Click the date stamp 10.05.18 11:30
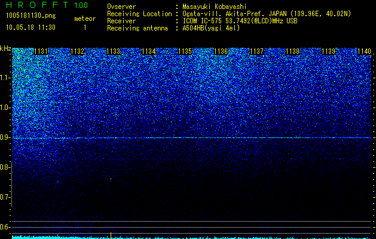376x239 pixels. [x=30, y=27]
